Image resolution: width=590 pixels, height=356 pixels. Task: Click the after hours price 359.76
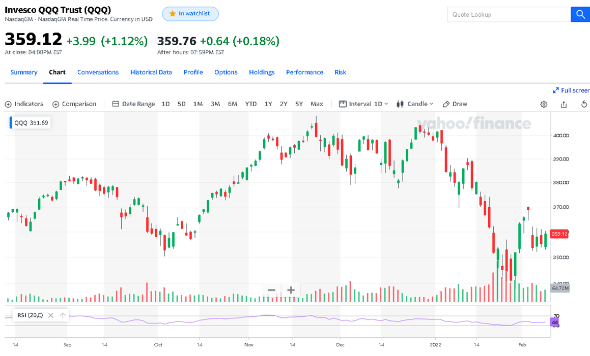(177, 41)
